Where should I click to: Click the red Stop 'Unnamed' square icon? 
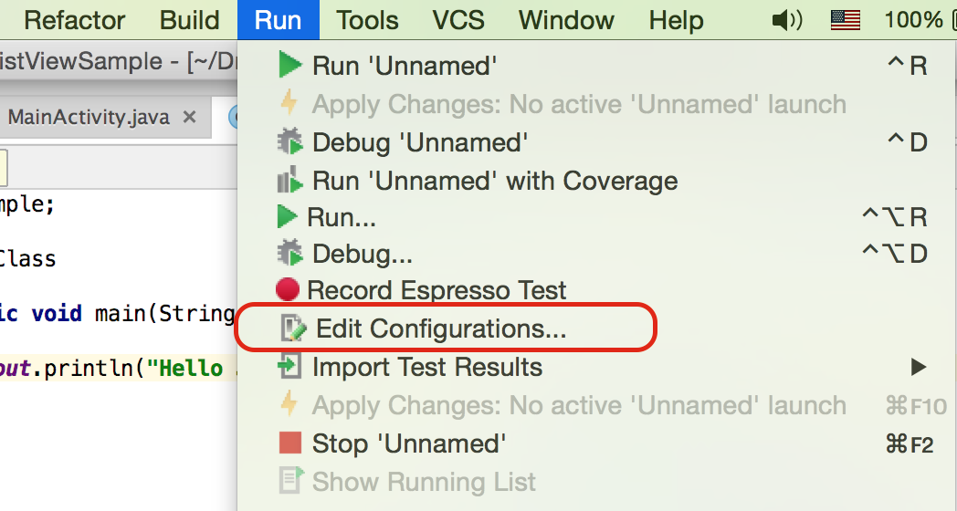point(289,443)
